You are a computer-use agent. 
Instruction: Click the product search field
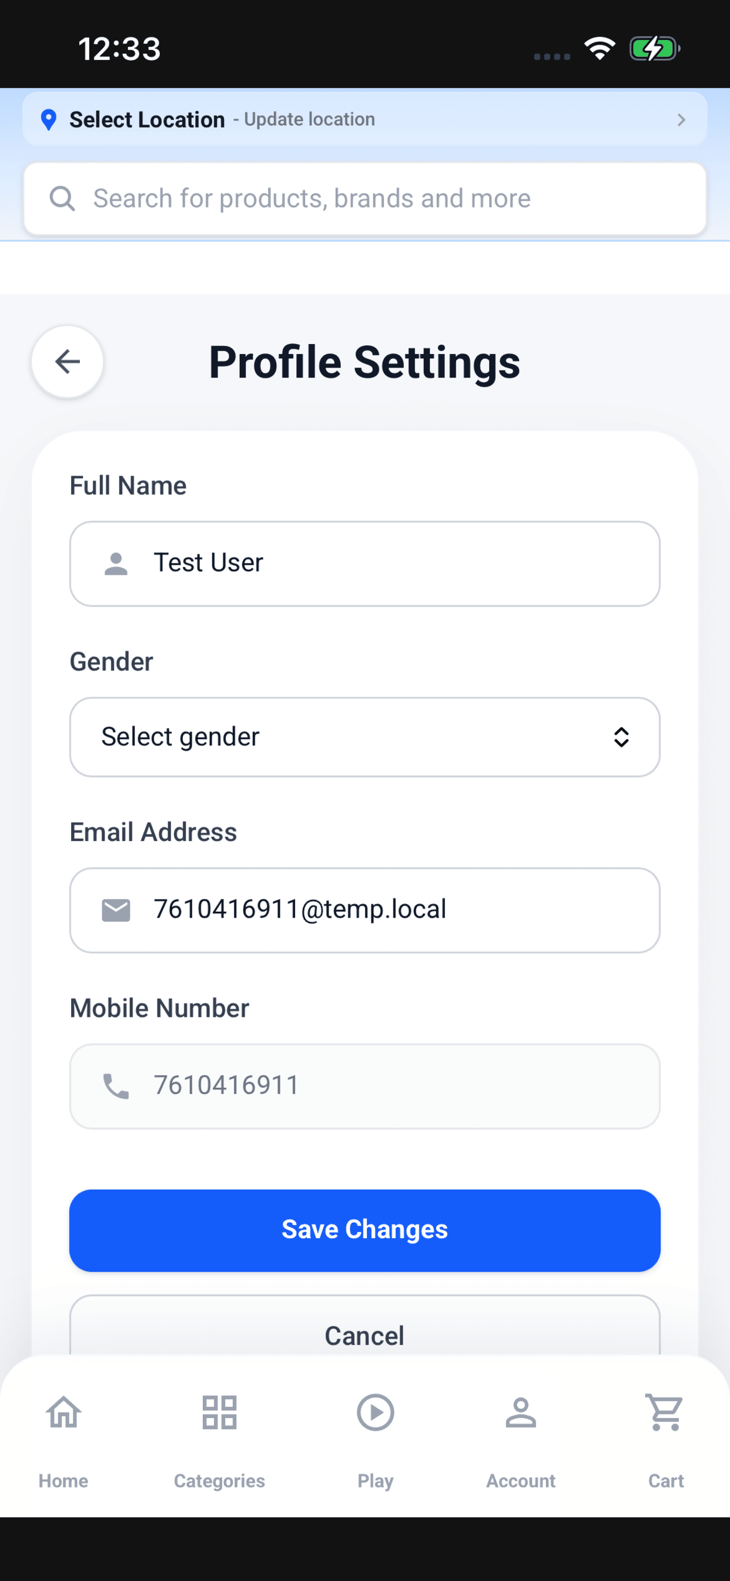(x=365, y=199)
